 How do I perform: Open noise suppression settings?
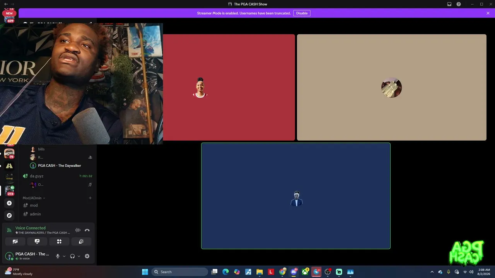[78, 230]
